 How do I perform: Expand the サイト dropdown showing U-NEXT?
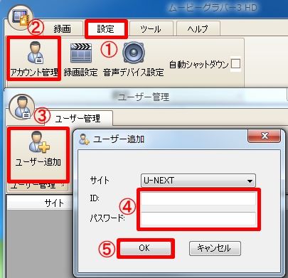(x=198, y=181)
